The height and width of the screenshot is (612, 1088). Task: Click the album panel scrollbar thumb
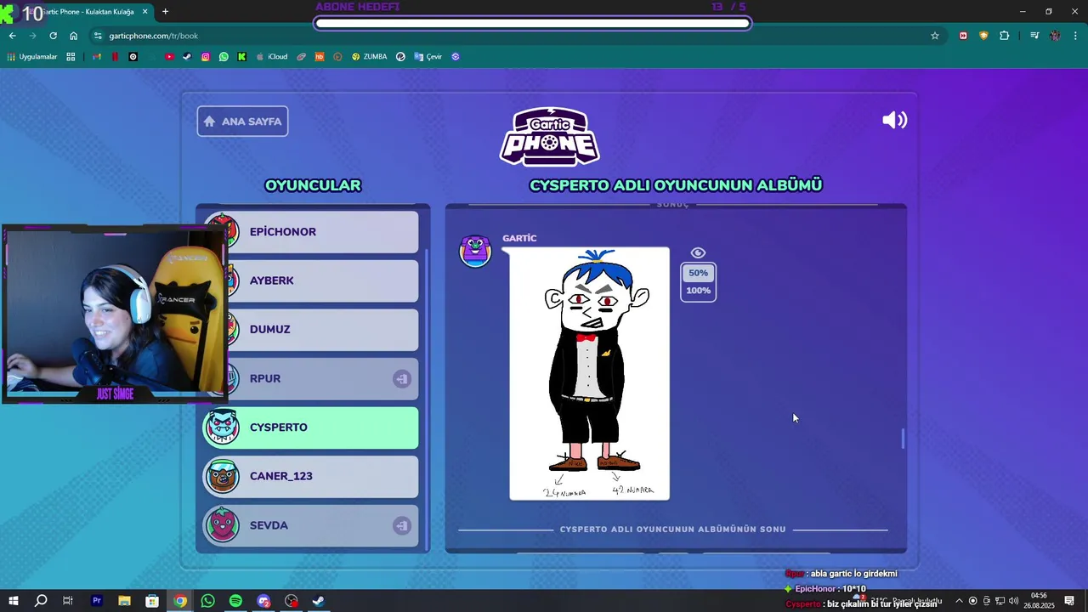coord(903,439)
